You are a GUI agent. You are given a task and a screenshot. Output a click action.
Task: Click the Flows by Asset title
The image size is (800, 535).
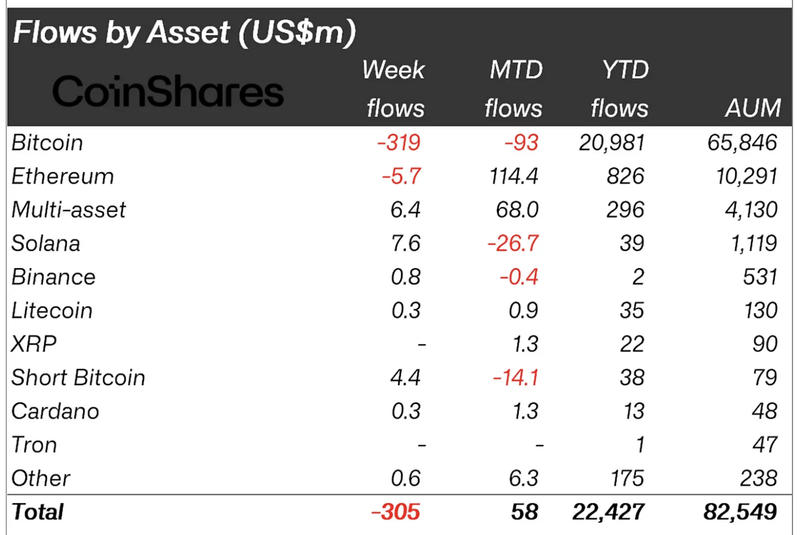[184, 32]
